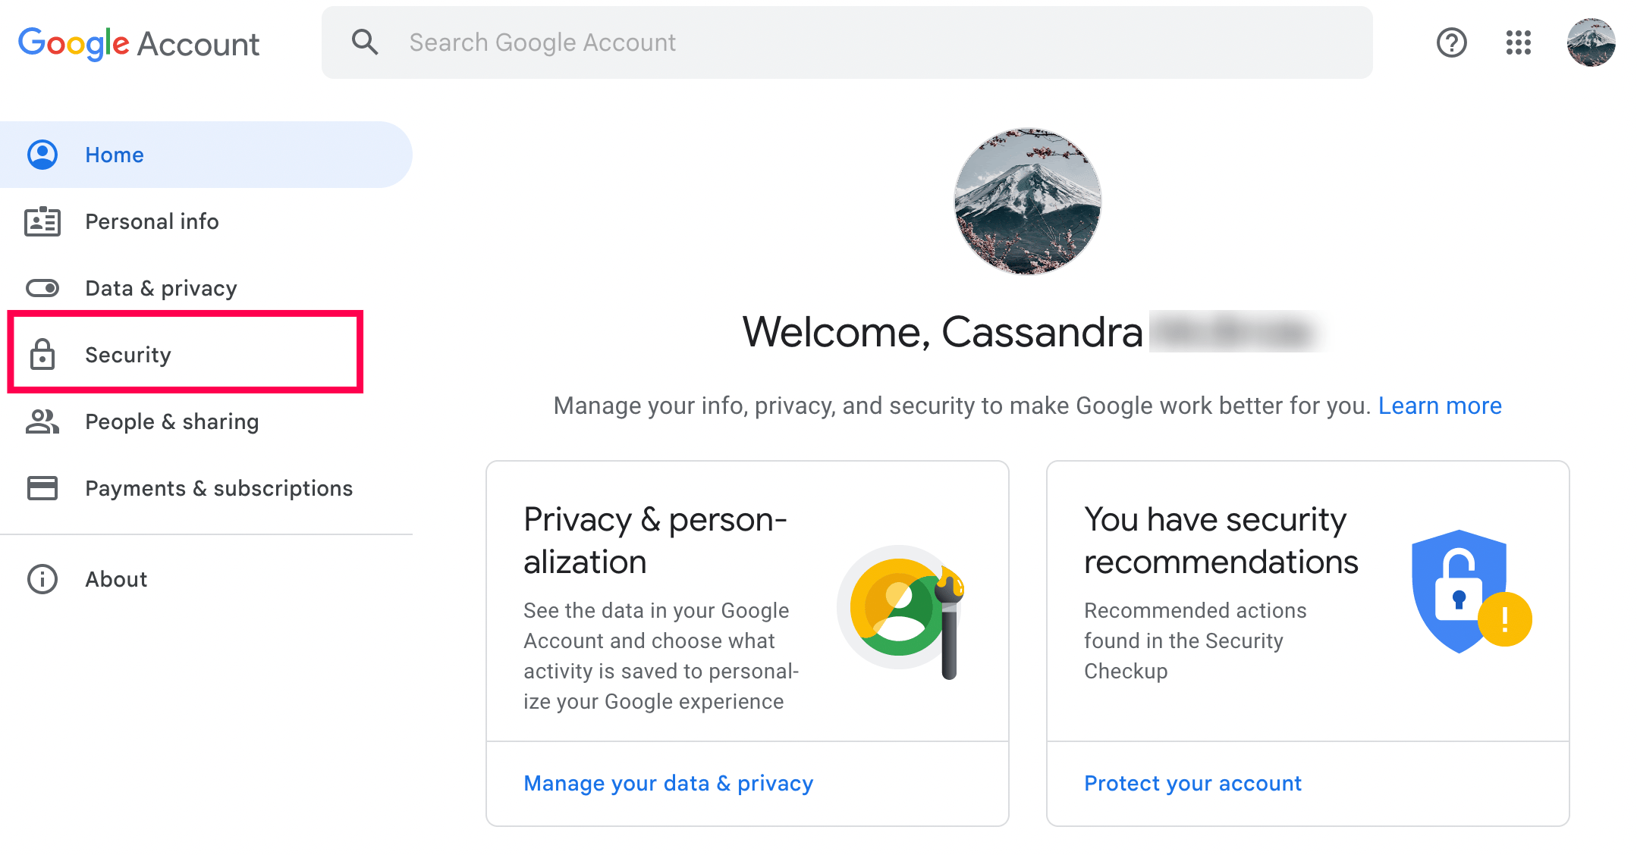Click Protect your account link

[x=1192, y=783]
